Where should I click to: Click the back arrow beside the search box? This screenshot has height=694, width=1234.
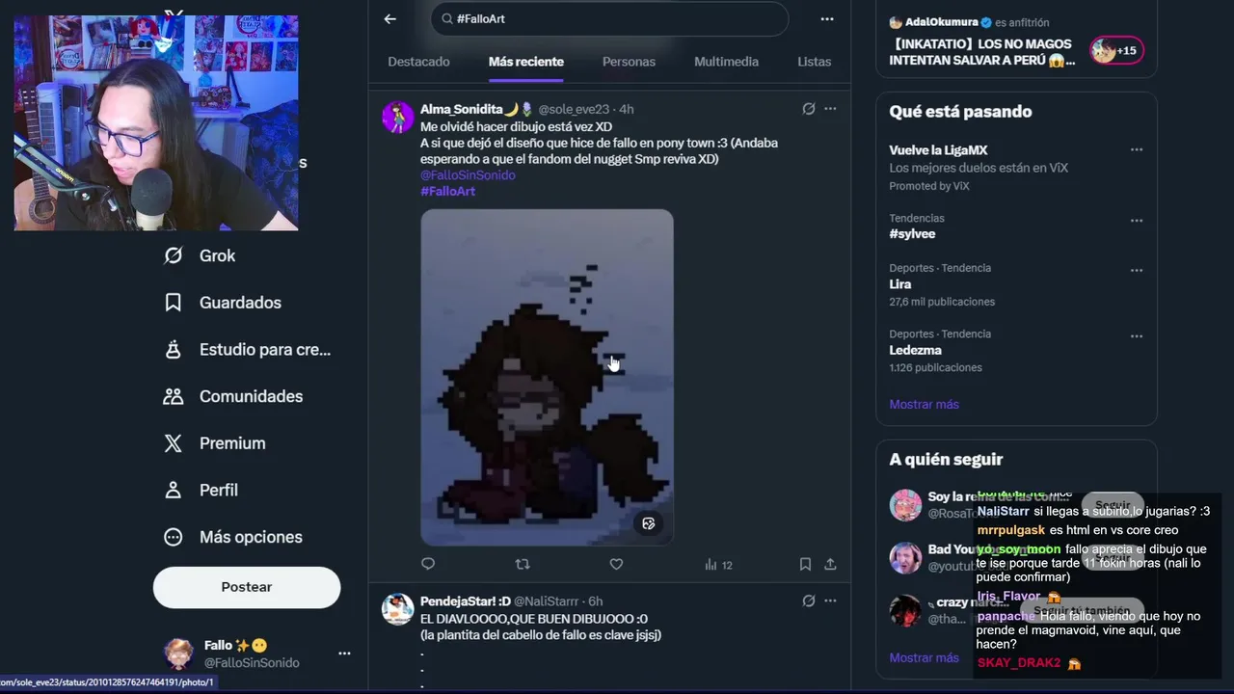389,18
